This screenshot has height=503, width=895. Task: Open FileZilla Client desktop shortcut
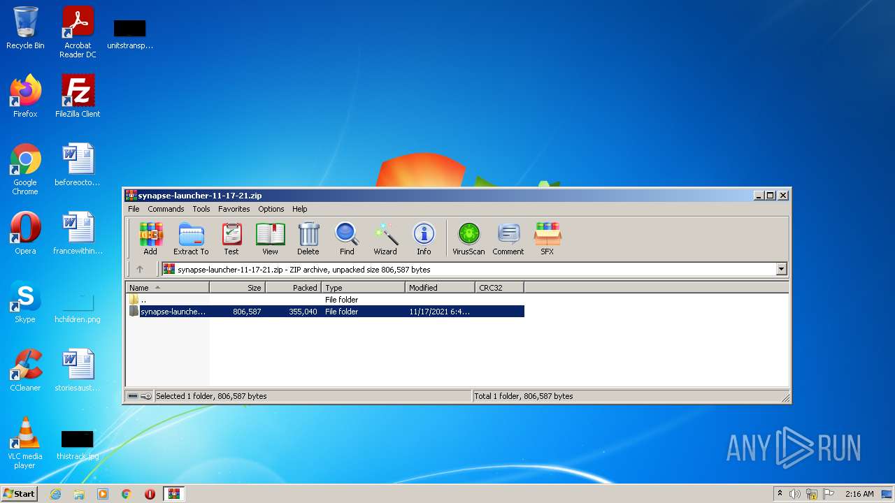(x=78, y=96)
